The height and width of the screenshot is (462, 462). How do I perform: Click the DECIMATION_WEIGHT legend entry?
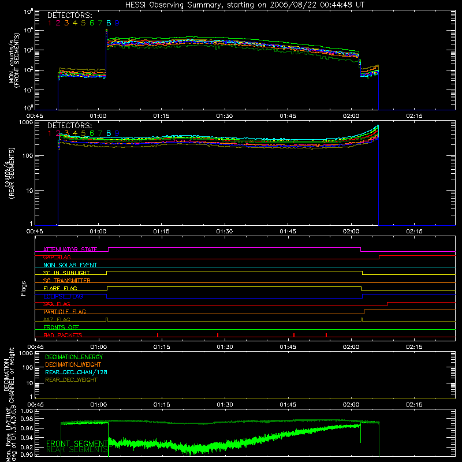click(73, 364)
